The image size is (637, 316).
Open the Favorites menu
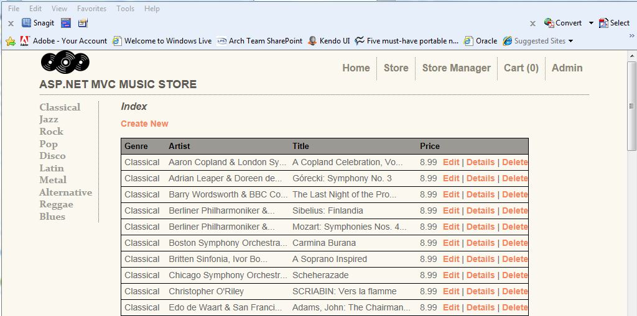[x=92, y=9]
